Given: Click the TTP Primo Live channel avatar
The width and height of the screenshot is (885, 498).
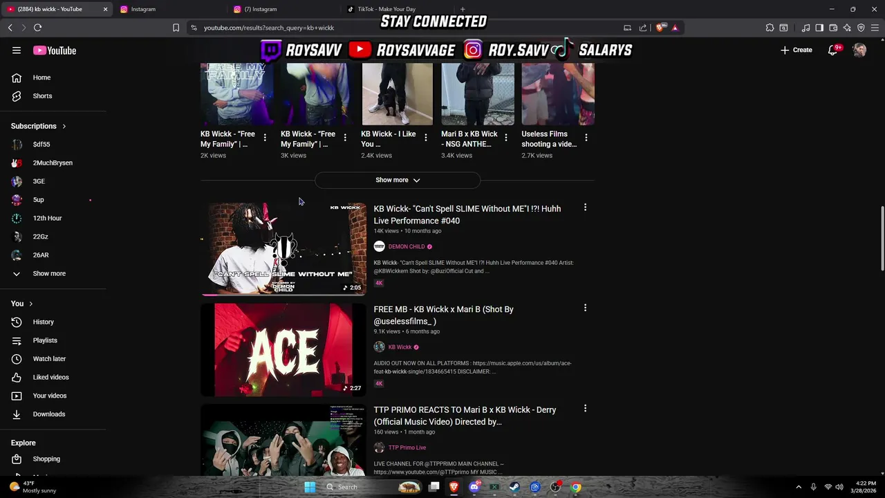Looking at the screenshot, I should coord(379,448).
